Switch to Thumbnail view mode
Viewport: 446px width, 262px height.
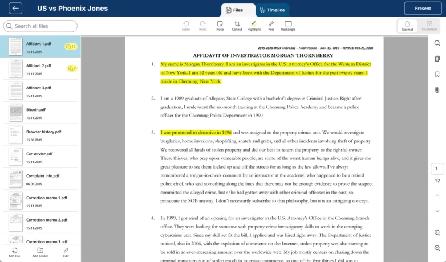click(x=429, y=26)
